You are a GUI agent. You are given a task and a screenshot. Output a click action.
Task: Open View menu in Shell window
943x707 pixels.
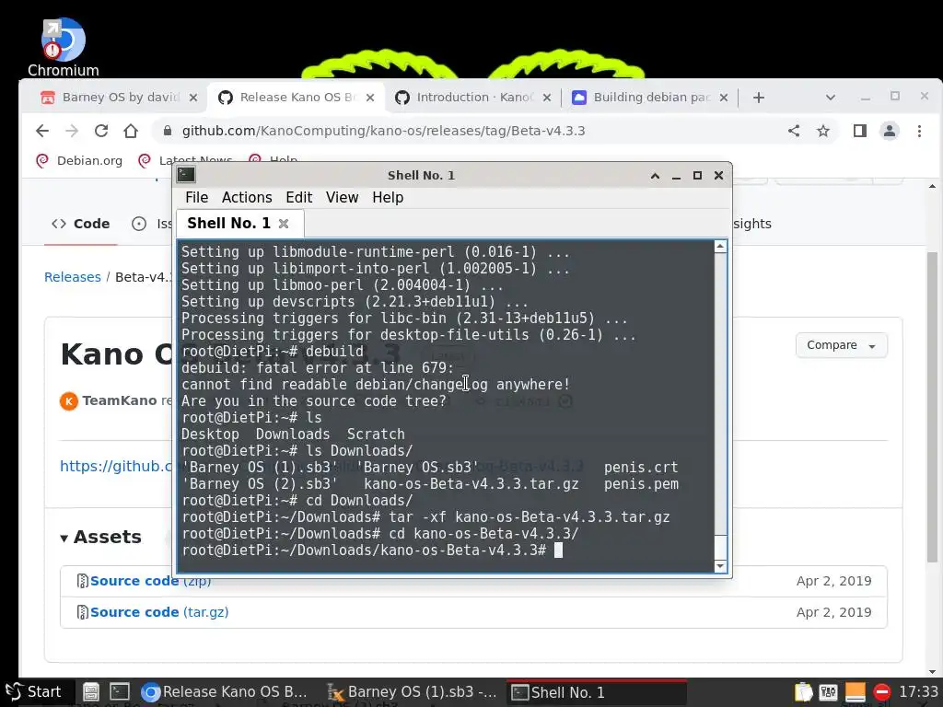pos(343,198)
